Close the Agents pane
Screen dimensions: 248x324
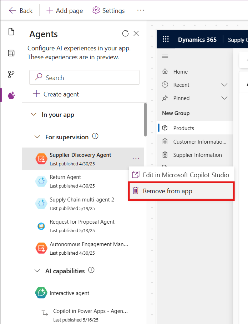pyautogui.click(x=136, y=33)
